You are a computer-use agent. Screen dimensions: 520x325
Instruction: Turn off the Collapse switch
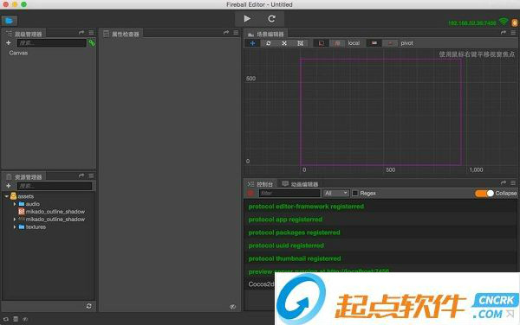click(x=484, y=193)
